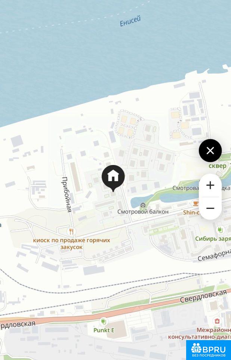Close the map view with X button
The image size is (231, 360).
(210, 151)
